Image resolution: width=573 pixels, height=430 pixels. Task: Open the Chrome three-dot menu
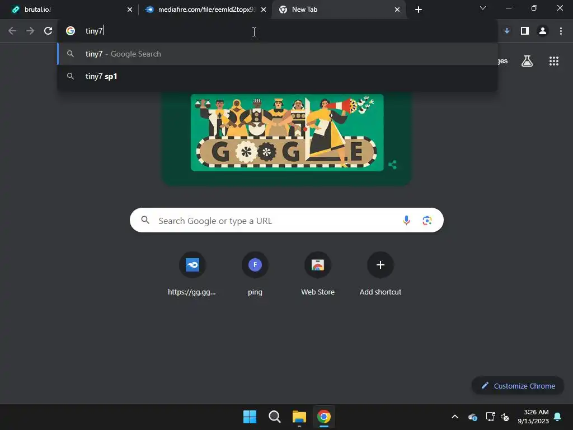click(x=561, y=31)
